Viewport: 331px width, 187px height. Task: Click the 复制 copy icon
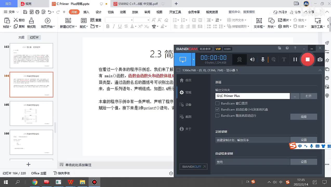pos(16,26)
